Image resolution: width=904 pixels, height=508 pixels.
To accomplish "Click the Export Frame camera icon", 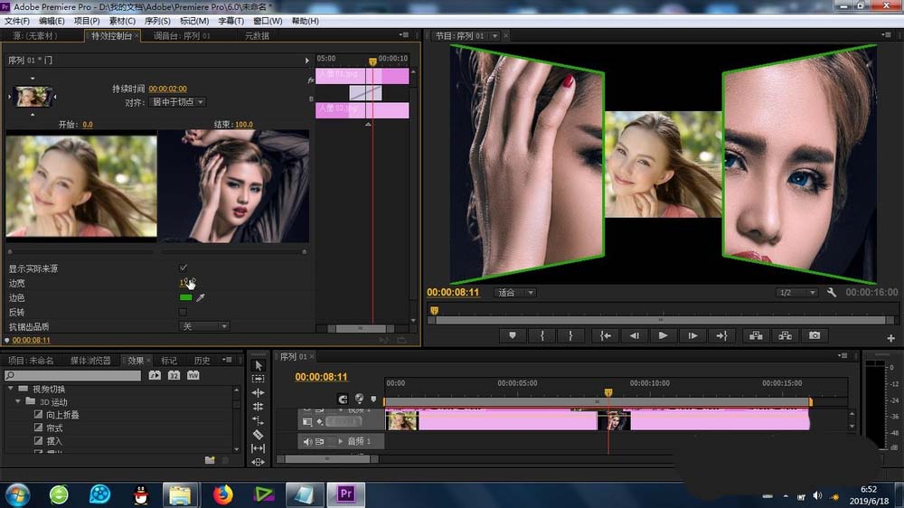I will point(815,335).
